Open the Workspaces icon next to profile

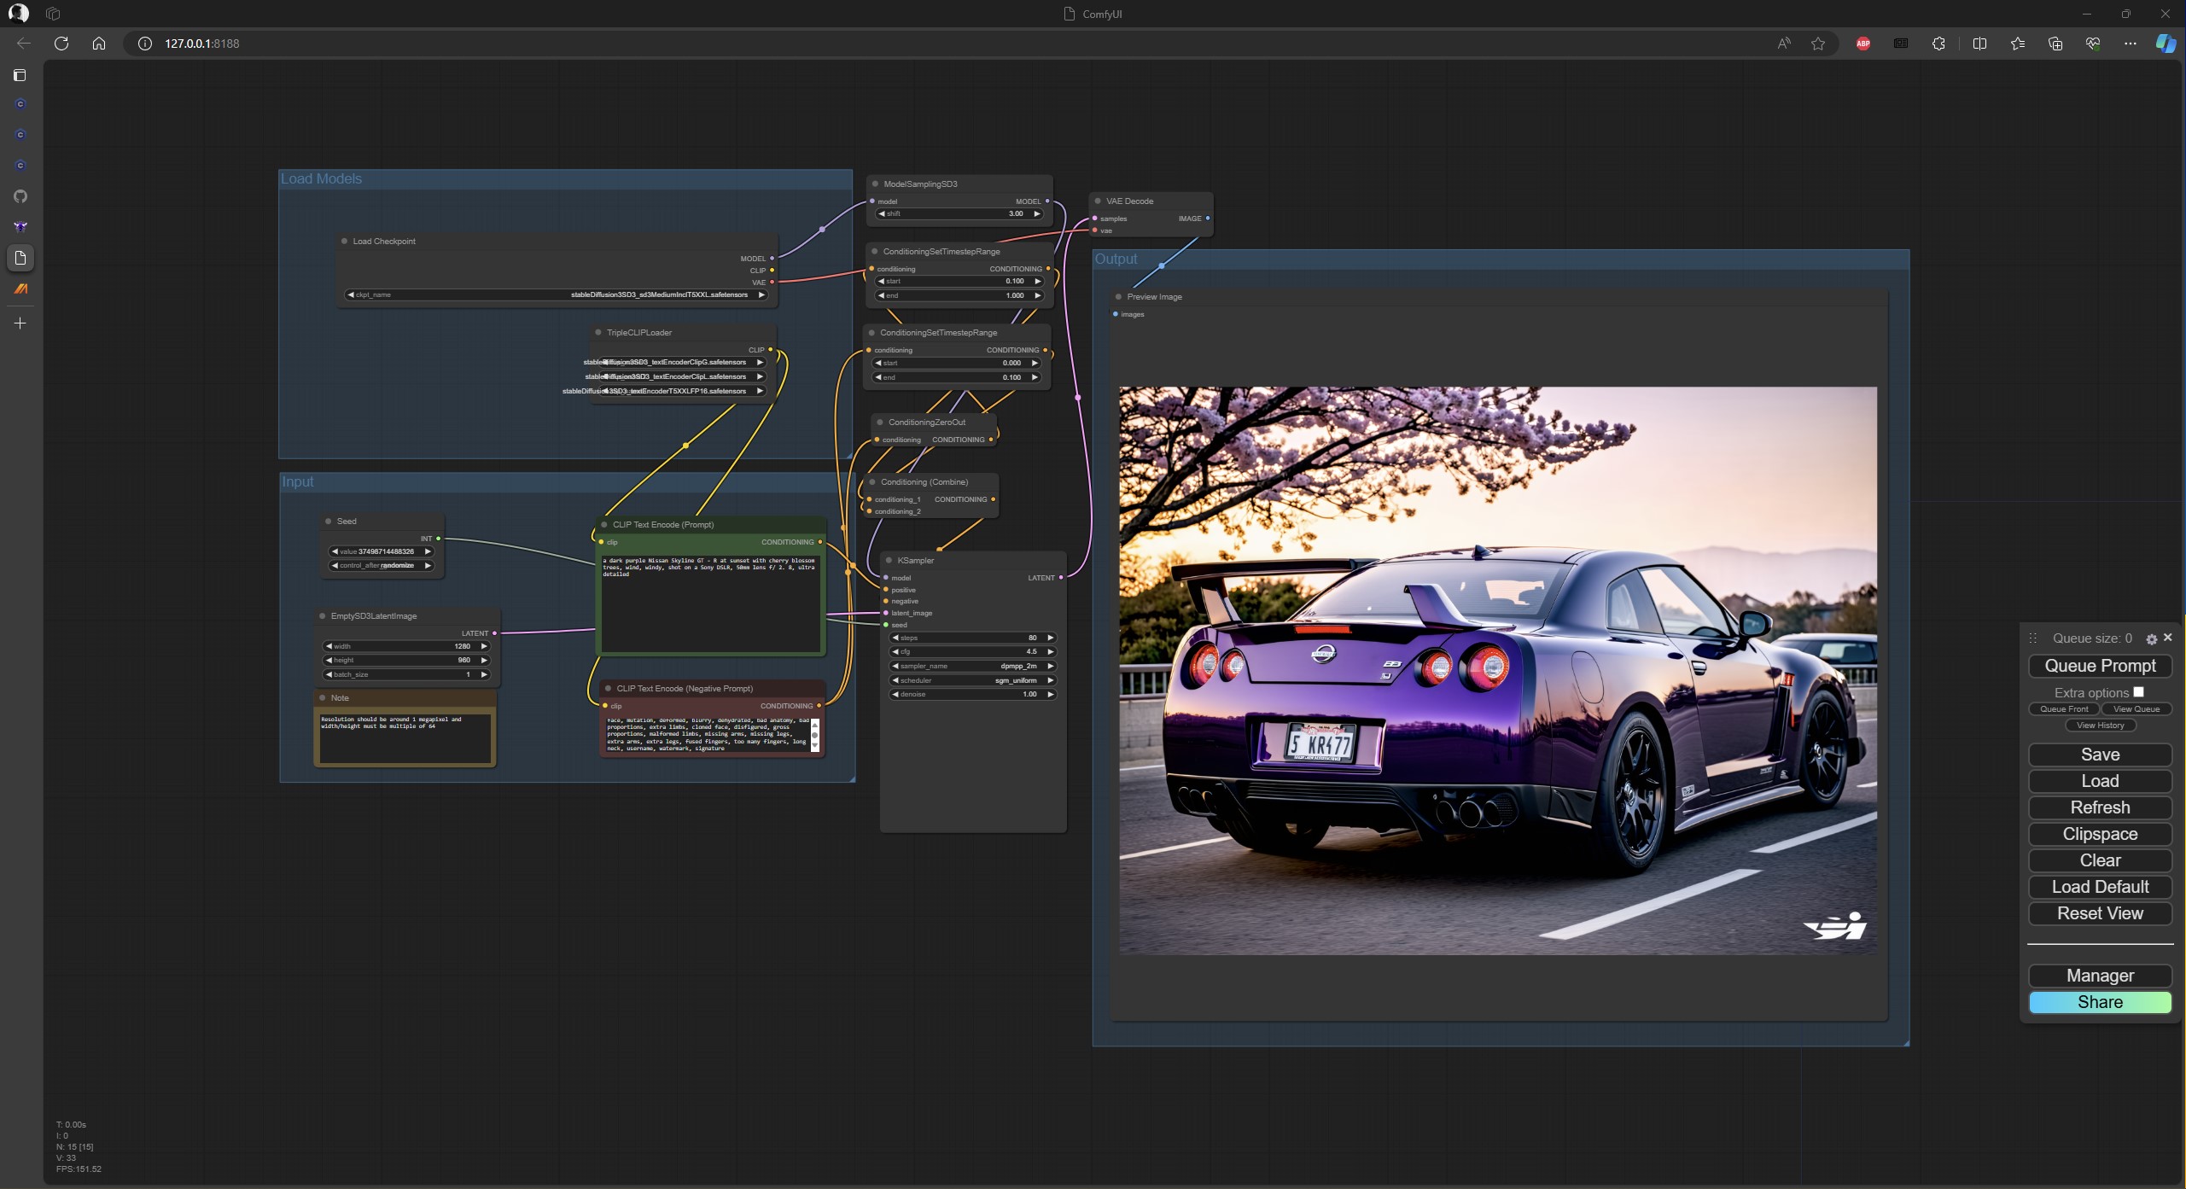[53, 14]
